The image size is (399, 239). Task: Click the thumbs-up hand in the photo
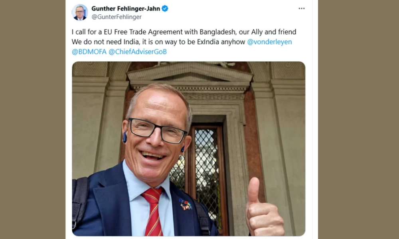click(x=263, y=208)
